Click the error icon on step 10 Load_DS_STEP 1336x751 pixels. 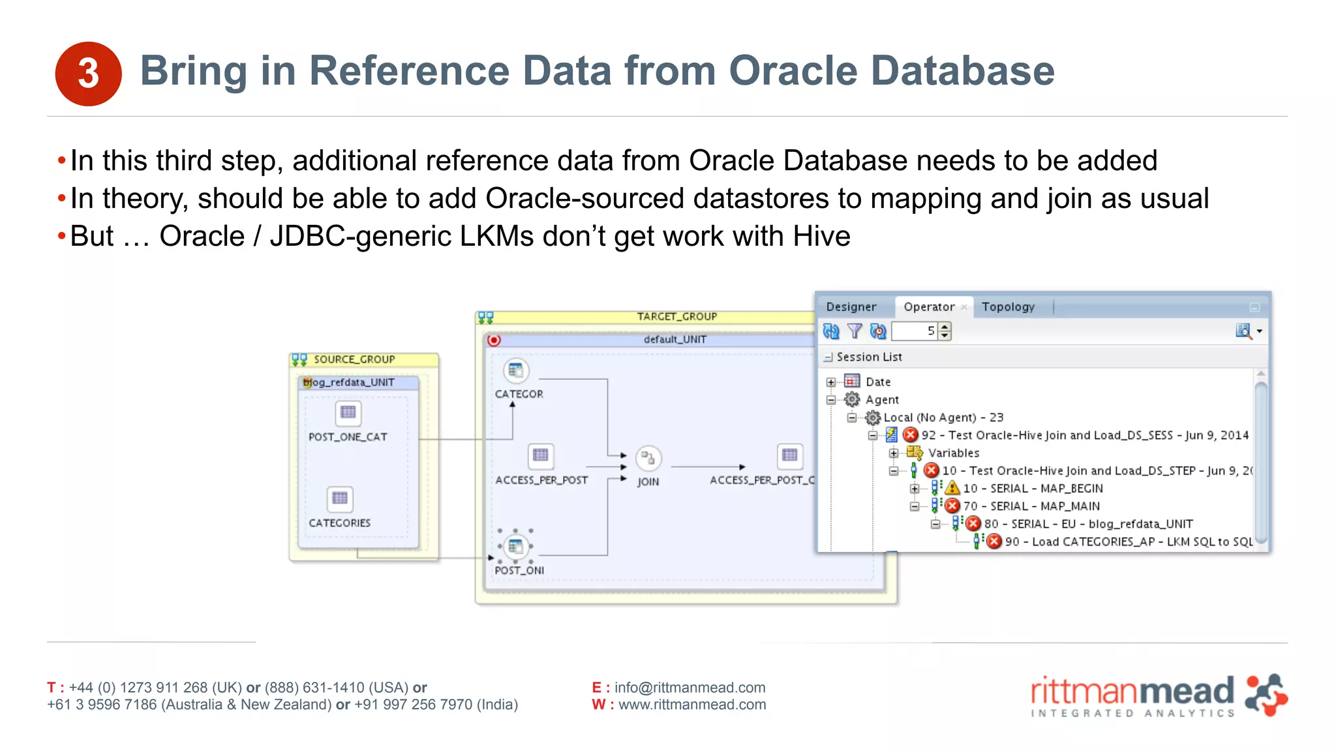tap(932, 470)
